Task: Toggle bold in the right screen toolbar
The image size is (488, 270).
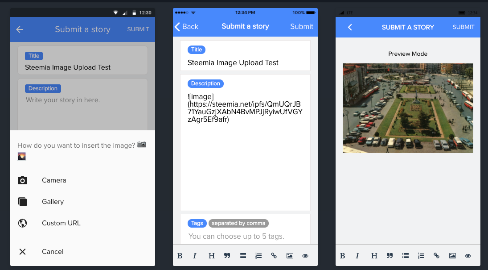Action: 342,256
